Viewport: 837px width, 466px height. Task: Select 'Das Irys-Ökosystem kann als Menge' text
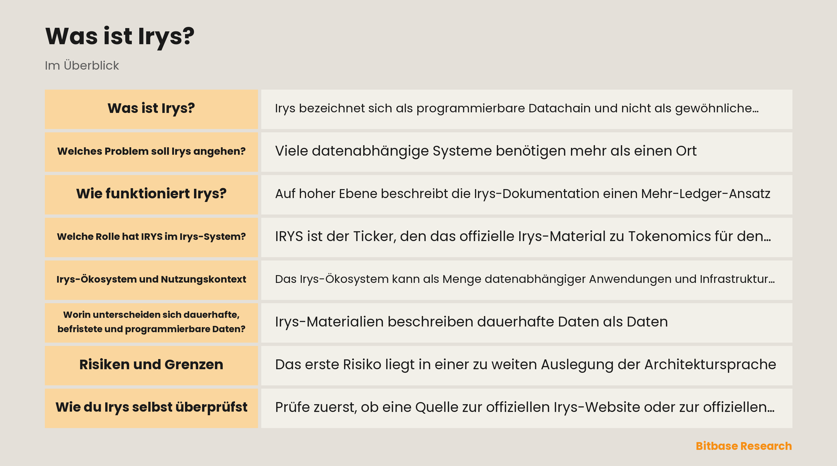[x=378, y=279]
